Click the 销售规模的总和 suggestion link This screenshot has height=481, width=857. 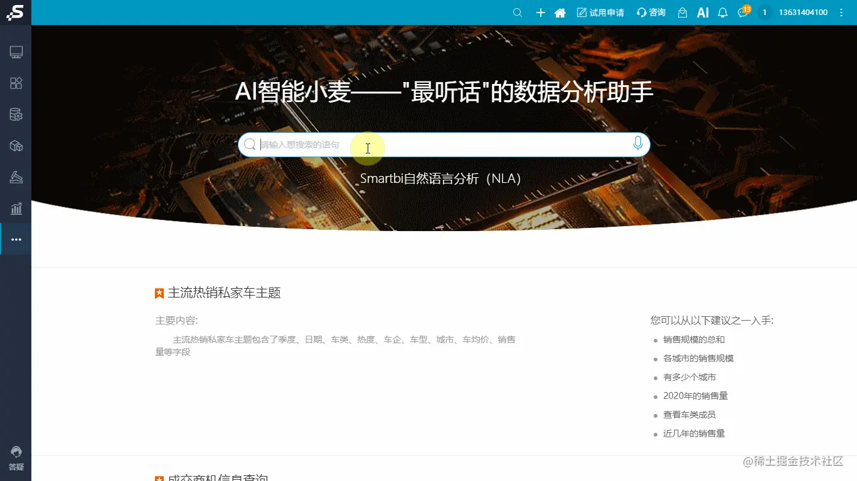tap(693, 339)
